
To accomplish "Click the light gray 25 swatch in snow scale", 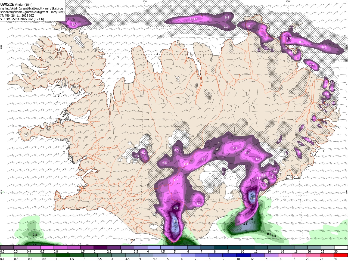I will click(x=328, y=248).
